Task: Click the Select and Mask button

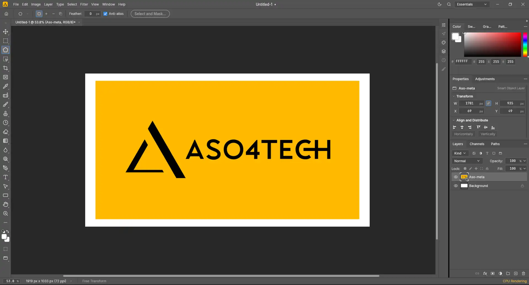Action: pyautogui.click(x=150, y=14)
